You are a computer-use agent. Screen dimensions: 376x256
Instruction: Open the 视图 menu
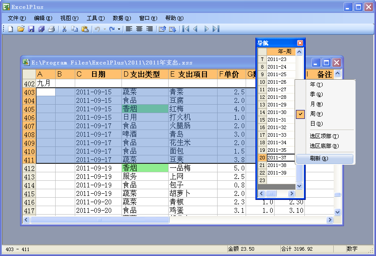click(x=69, y=18)
